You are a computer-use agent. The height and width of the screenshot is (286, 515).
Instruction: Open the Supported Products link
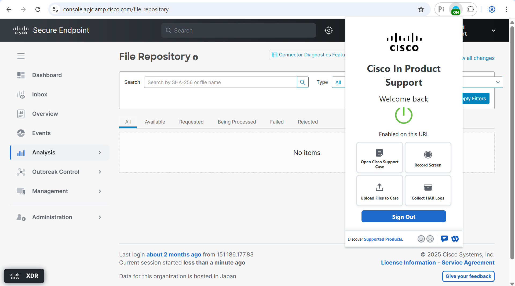pos(383,239)
